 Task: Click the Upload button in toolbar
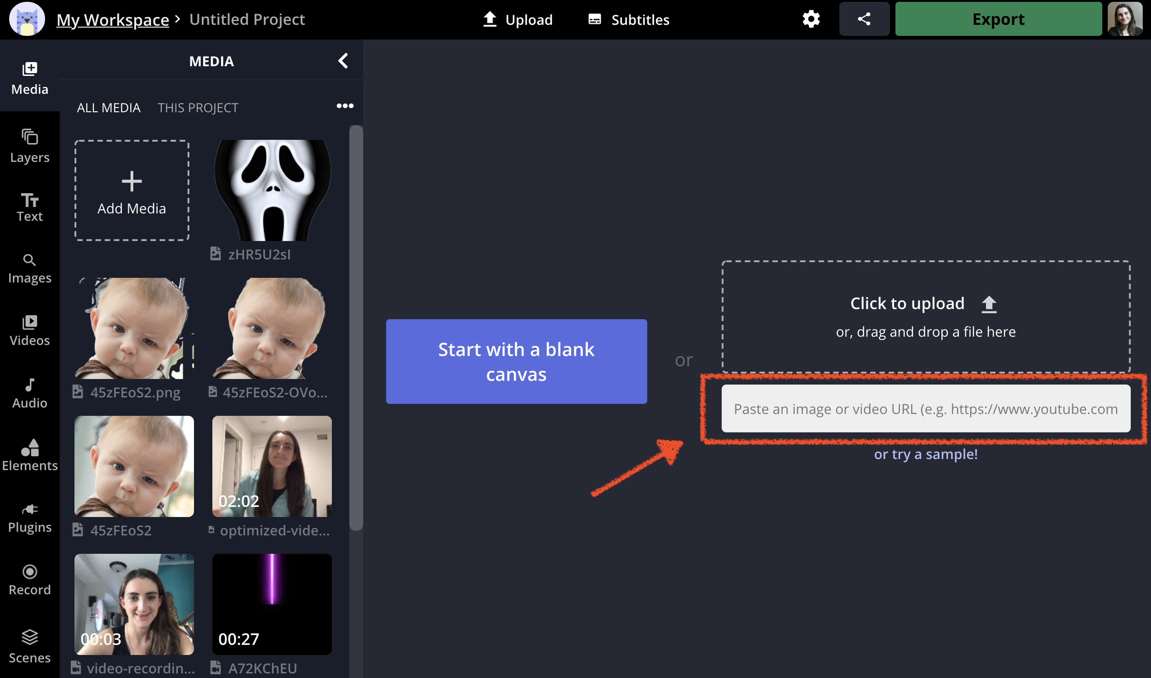[x=516, y=19]
